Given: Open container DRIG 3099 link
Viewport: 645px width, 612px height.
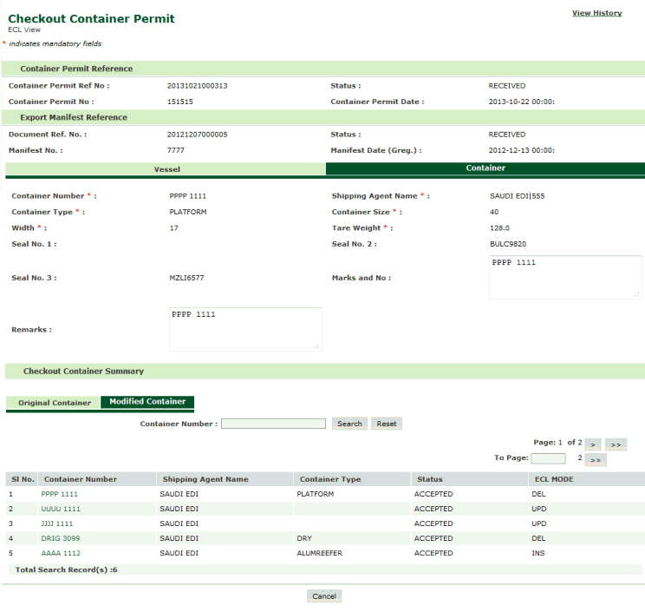Looking at the screenshot, I should pyautogui.click(x=60, y=538).
